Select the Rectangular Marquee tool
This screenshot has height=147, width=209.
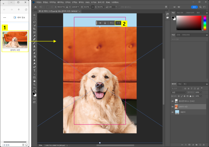click(34, 18)
